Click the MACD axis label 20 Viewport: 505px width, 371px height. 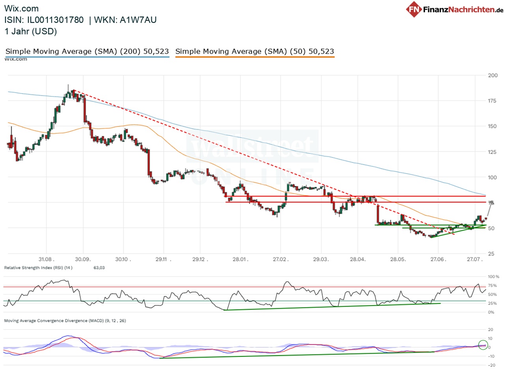[490, 330]
